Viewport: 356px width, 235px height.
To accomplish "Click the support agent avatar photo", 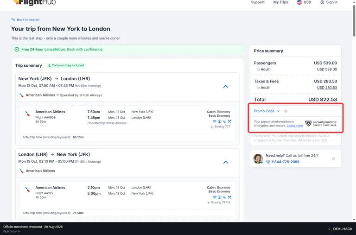I will tap(258, 159).
